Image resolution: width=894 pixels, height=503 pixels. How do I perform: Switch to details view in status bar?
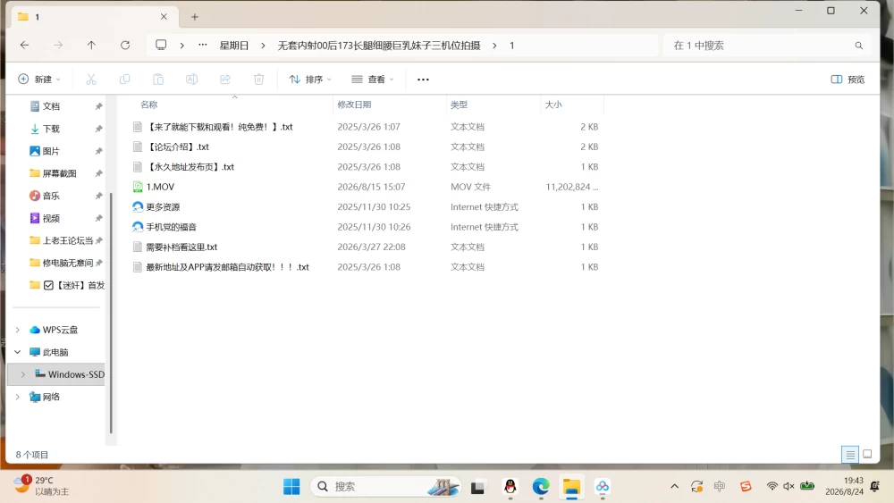click(x=850, y=455)
